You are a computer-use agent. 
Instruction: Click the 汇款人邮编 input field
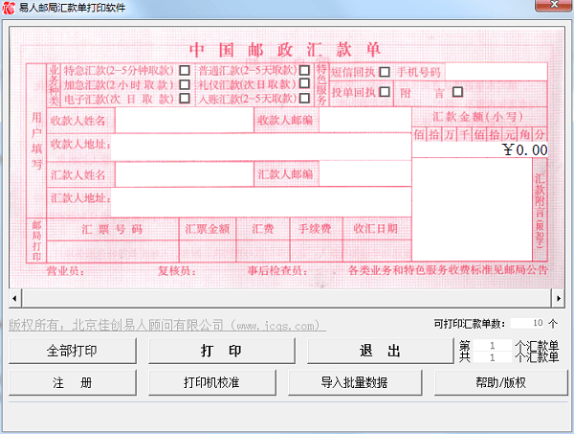coord(365,173)
